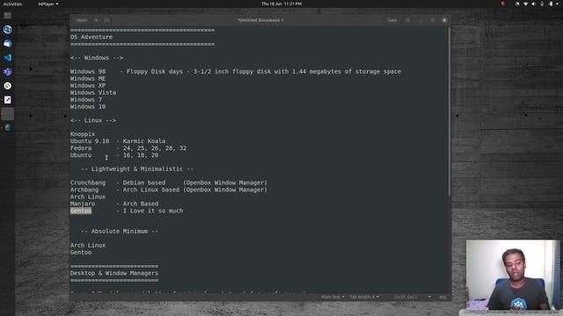The image size is (563, 316).
Task: Click the '<-- Windows -->' section line
Action: point(97,58)
